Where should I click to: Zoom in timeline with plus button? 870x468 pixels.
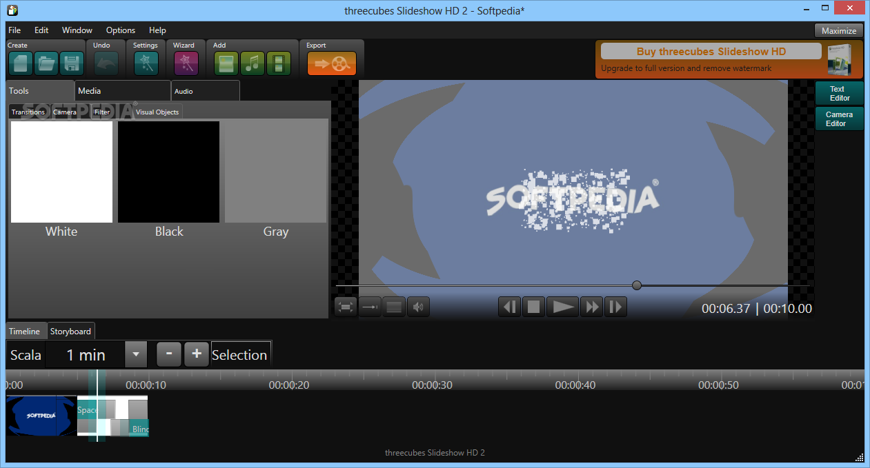(x=197, y=354)
